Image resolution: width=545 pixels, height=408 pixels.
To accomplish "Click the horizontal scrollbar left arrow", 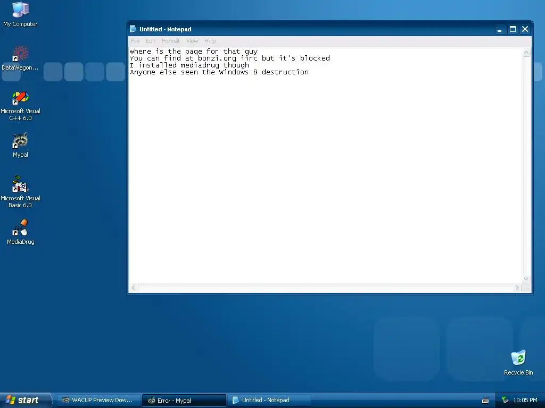I will coord(134,287).
